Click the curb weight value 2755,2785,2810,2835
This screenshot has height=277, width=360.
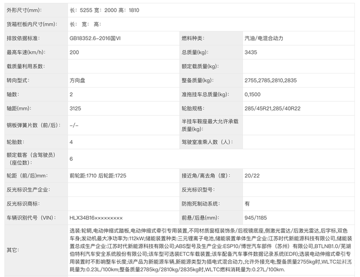(270, 80)
